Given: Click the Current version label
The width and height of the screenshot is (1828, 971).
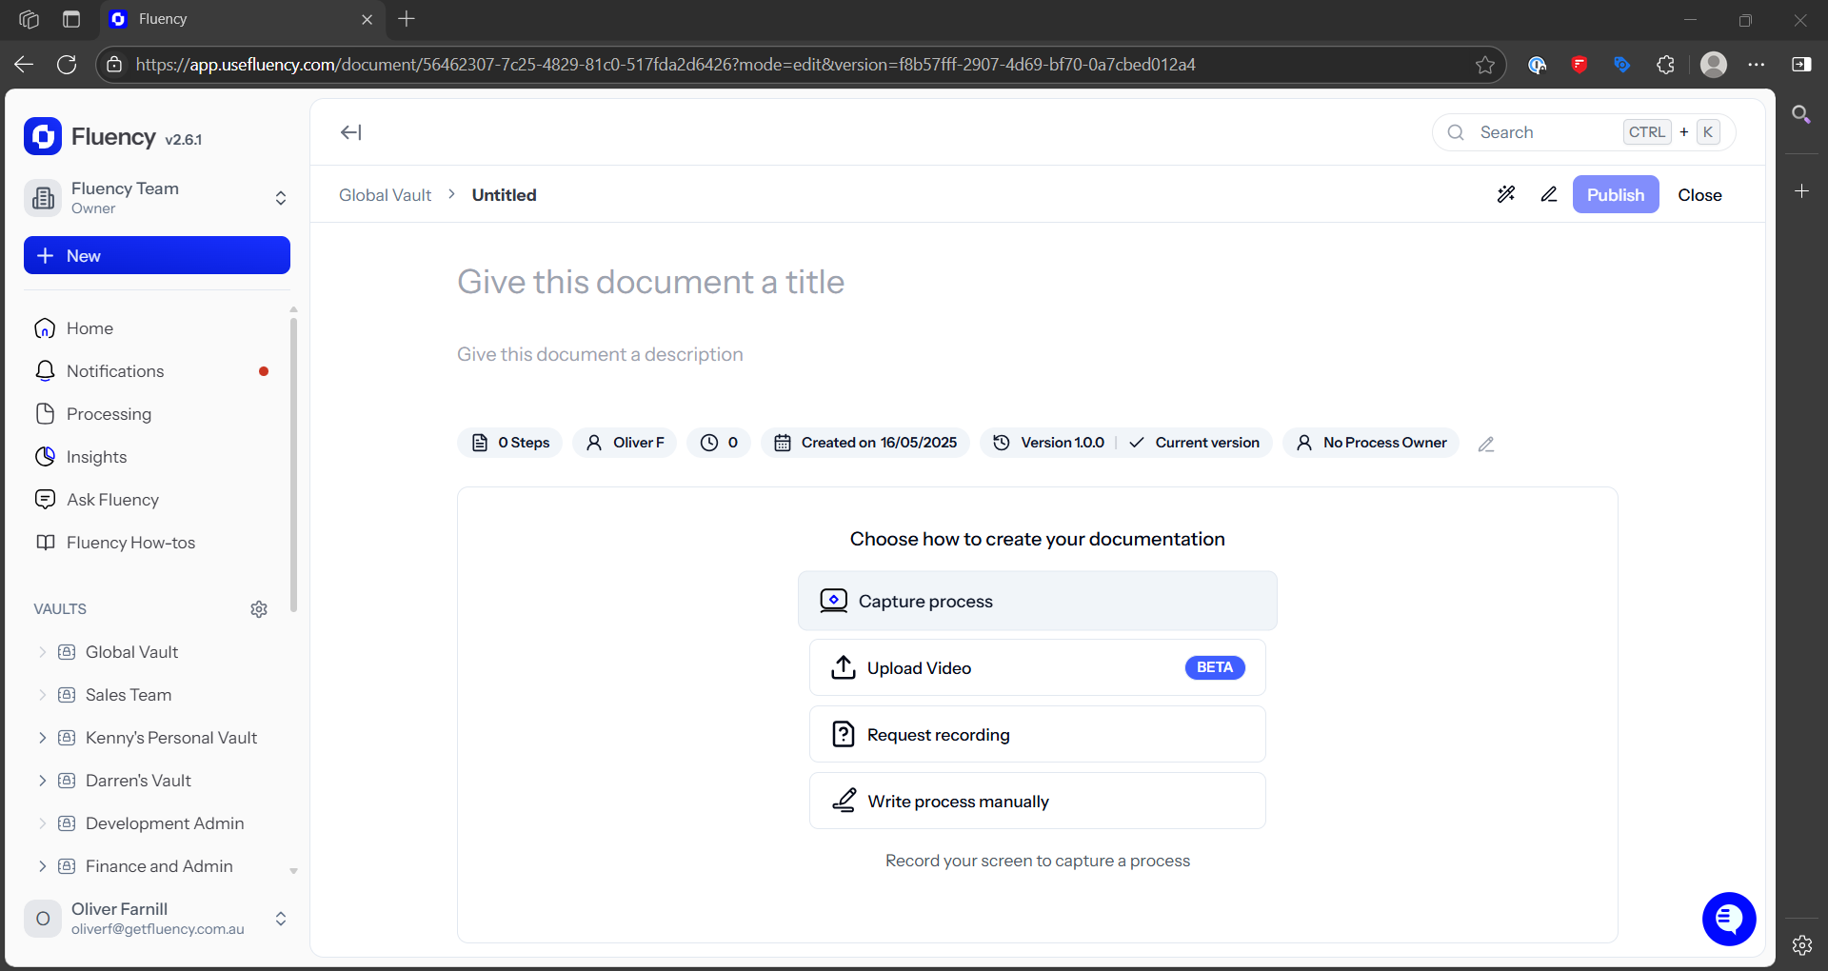Looking at the screenshot, I should click(x=1207, y=443).
